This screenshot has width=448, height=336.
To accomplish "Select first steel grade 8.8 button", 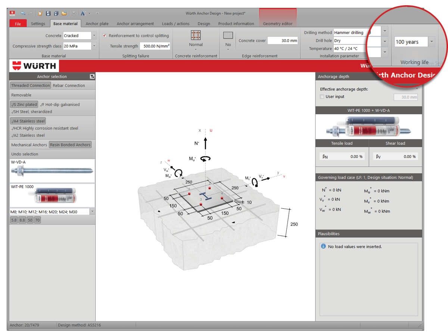I will pos(22,220).
